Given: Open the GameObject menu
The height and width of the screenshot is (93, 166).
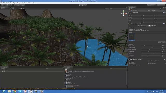Looking at the screenshot, I should (13, 3).
